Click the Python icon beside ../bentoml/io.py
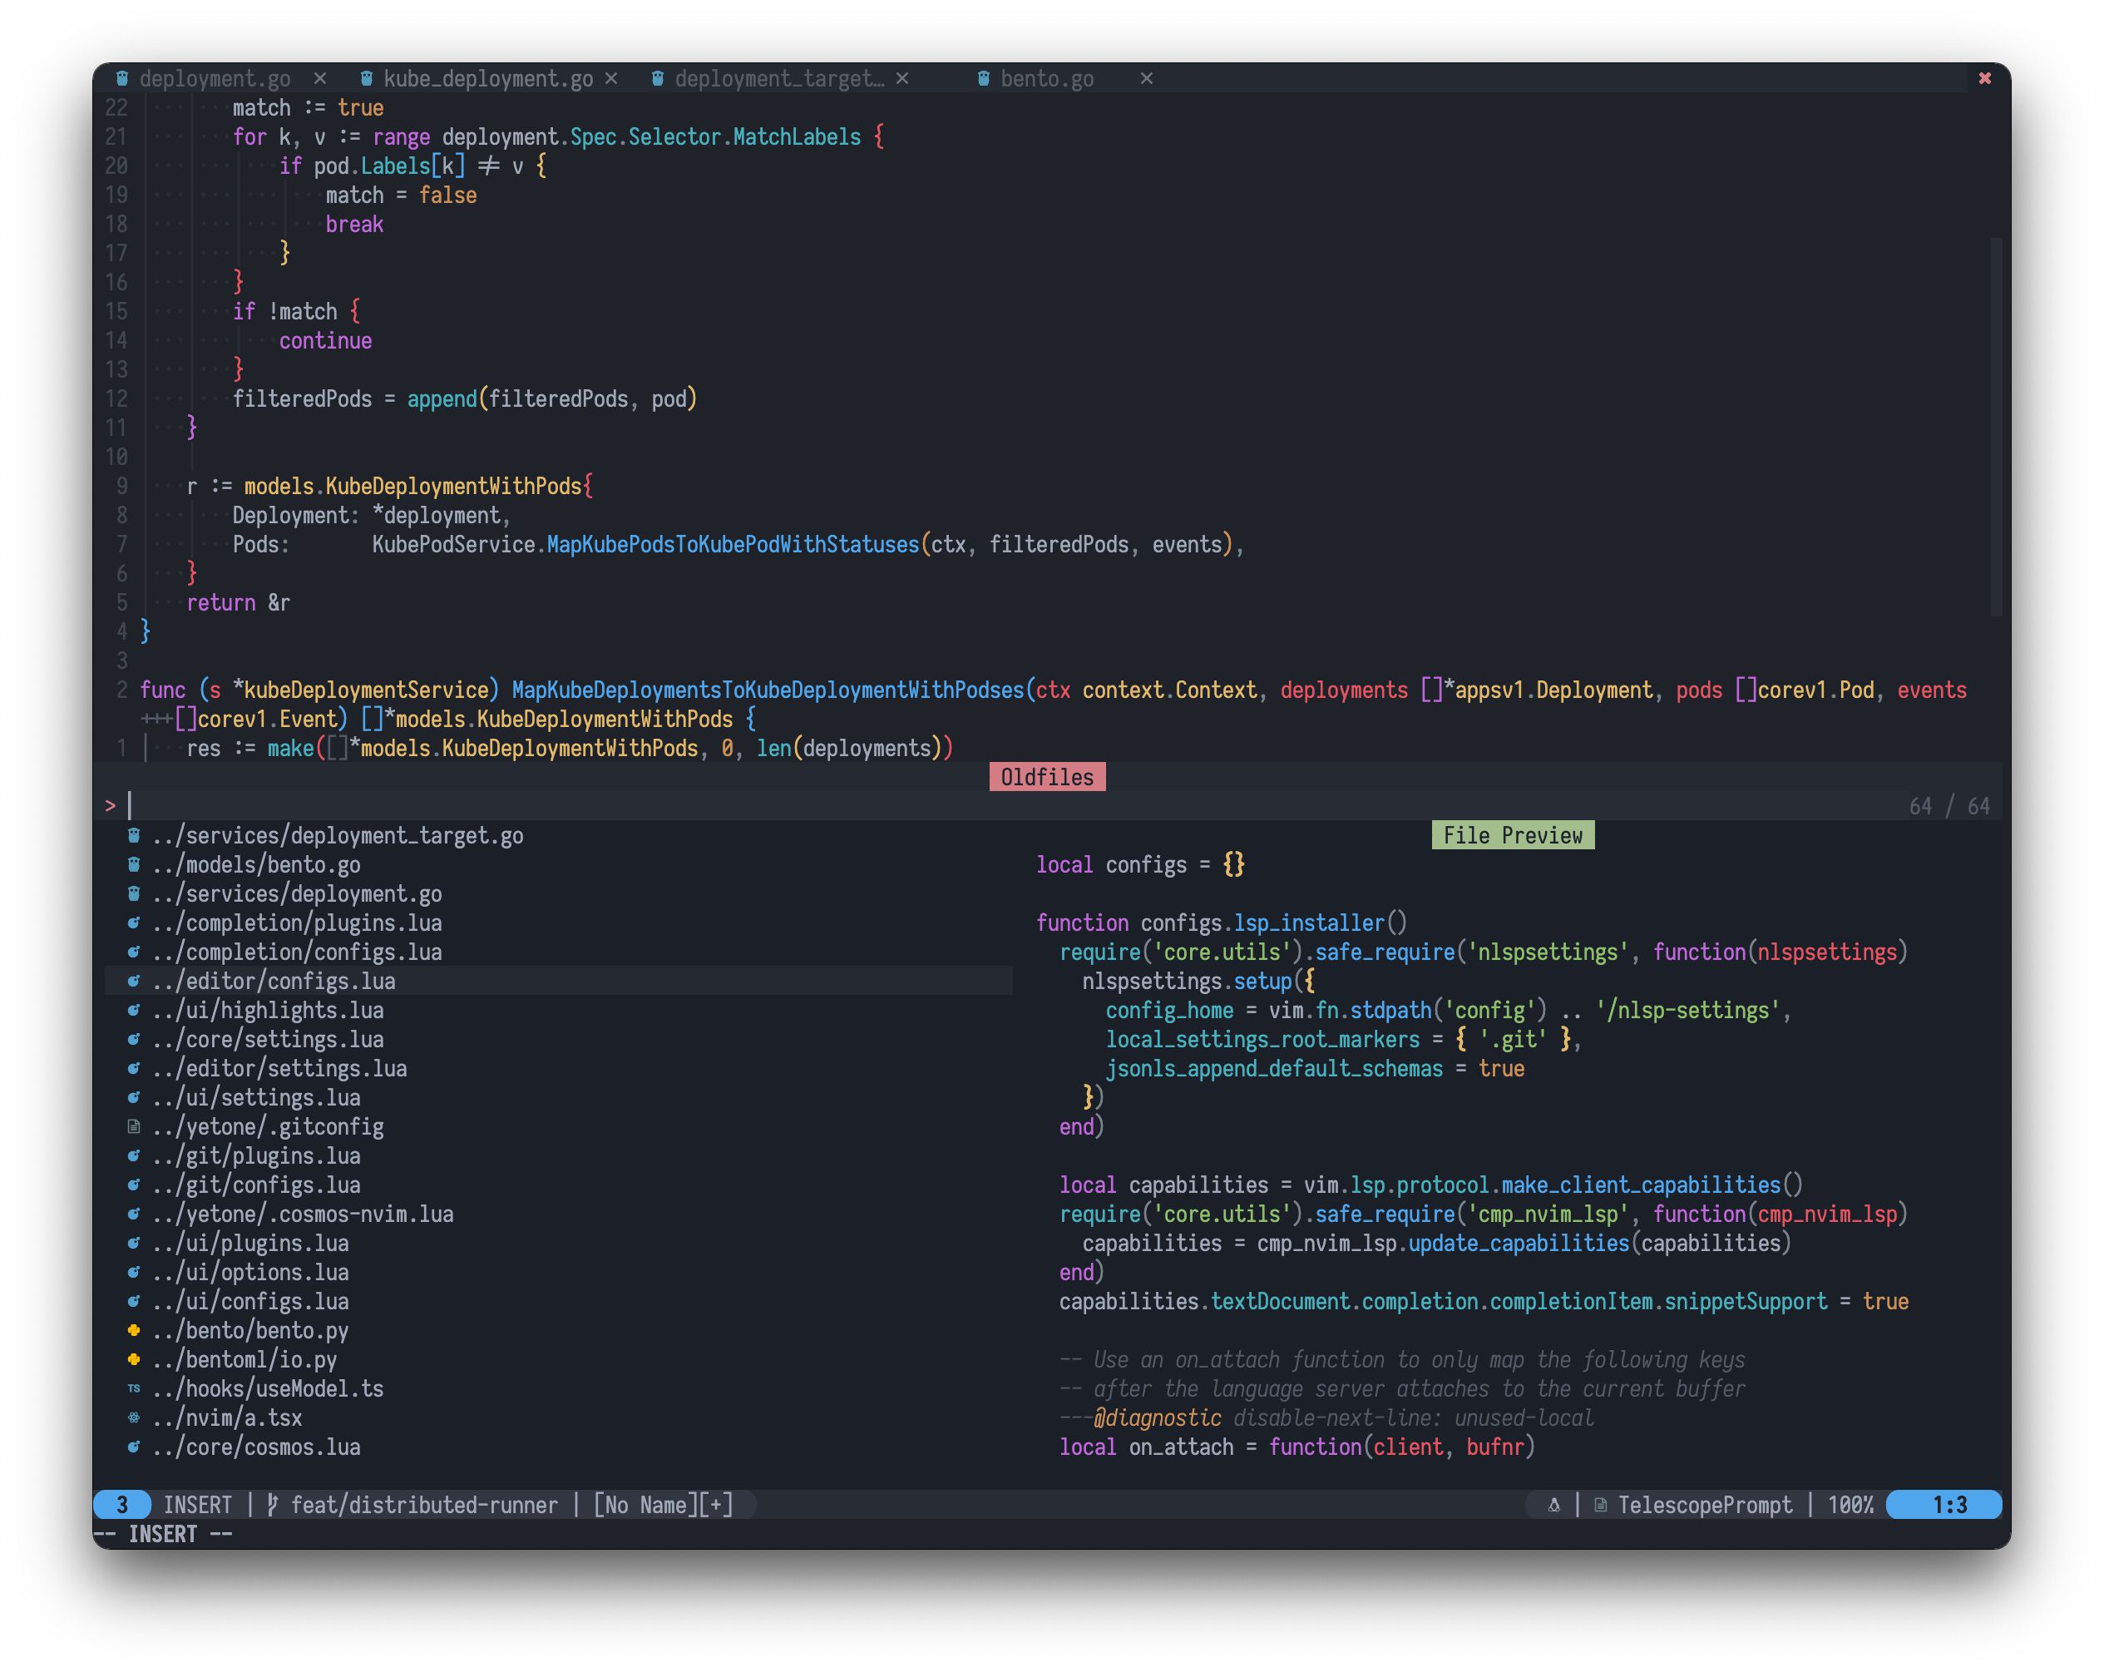Image resolution: width=2104 pixels, height=1672 pixels. (x=134, y=1360)
